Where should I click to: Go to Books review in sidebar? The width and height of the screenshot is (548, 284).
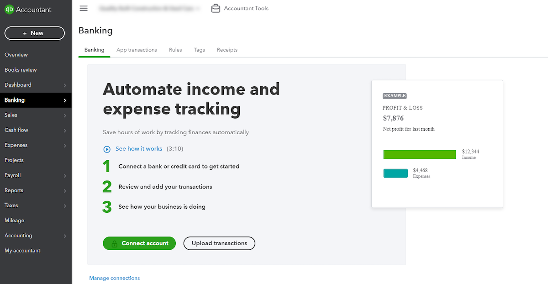21,70
